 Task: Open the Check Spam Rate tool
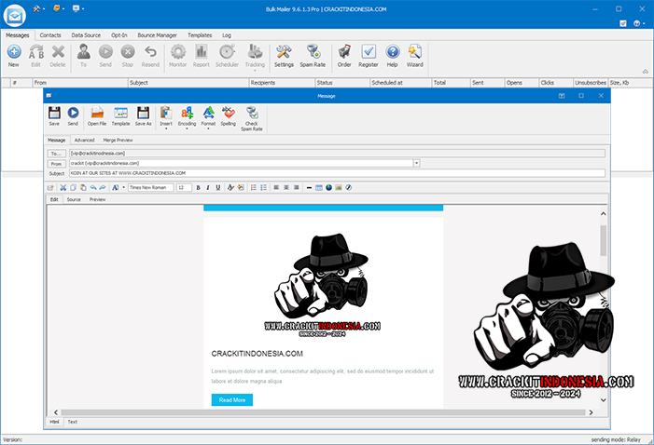(x=252, y=115)
